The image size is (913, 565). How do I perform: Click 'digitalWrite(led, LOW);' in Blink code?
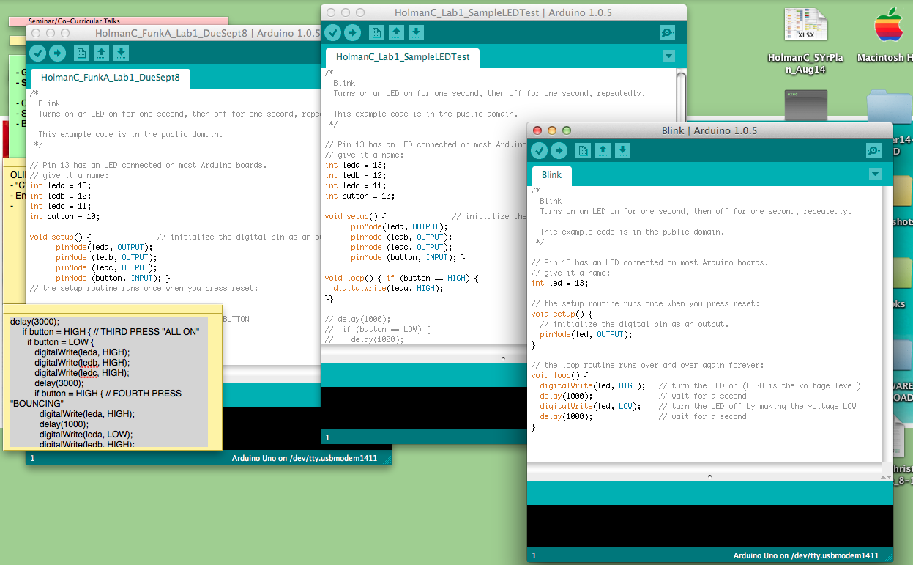coord(590,406)
